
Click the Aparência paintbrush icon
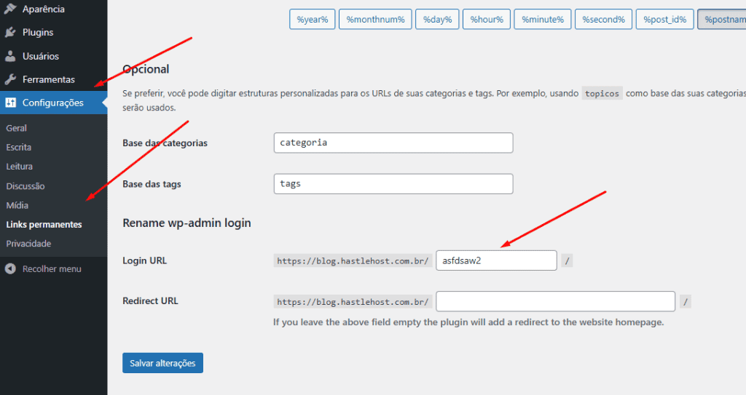[x=10, y=9]
